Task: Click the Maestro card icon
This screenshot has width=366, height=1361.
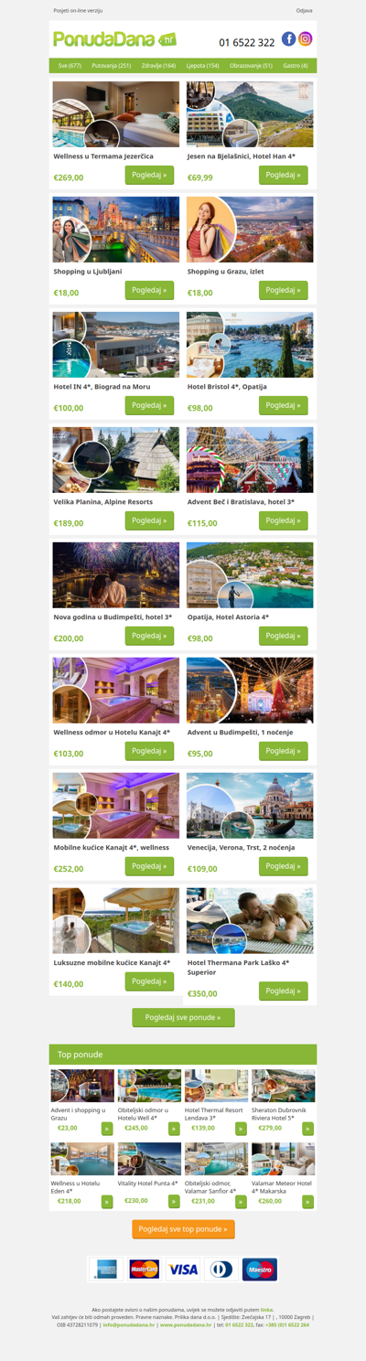Action: pos(260,1270)
